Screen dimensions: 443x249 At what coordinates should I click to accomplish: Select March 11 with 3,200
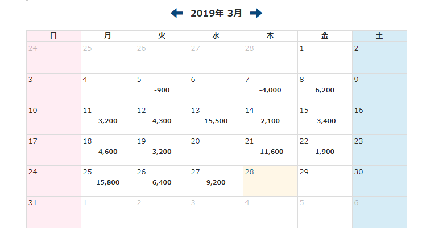(x=108, y=120)
